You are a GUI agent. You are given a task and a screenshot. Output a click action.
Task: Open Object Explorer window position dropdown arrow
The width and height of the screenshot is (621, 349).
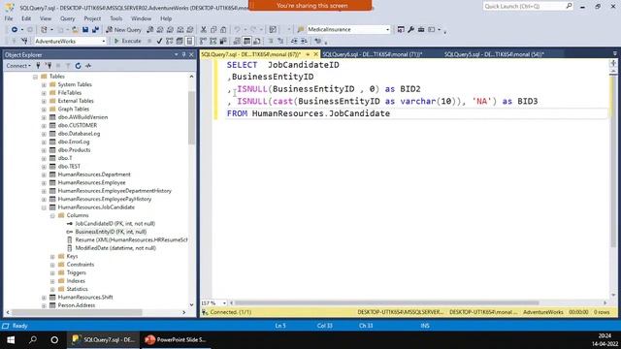[x=176, y=54]
